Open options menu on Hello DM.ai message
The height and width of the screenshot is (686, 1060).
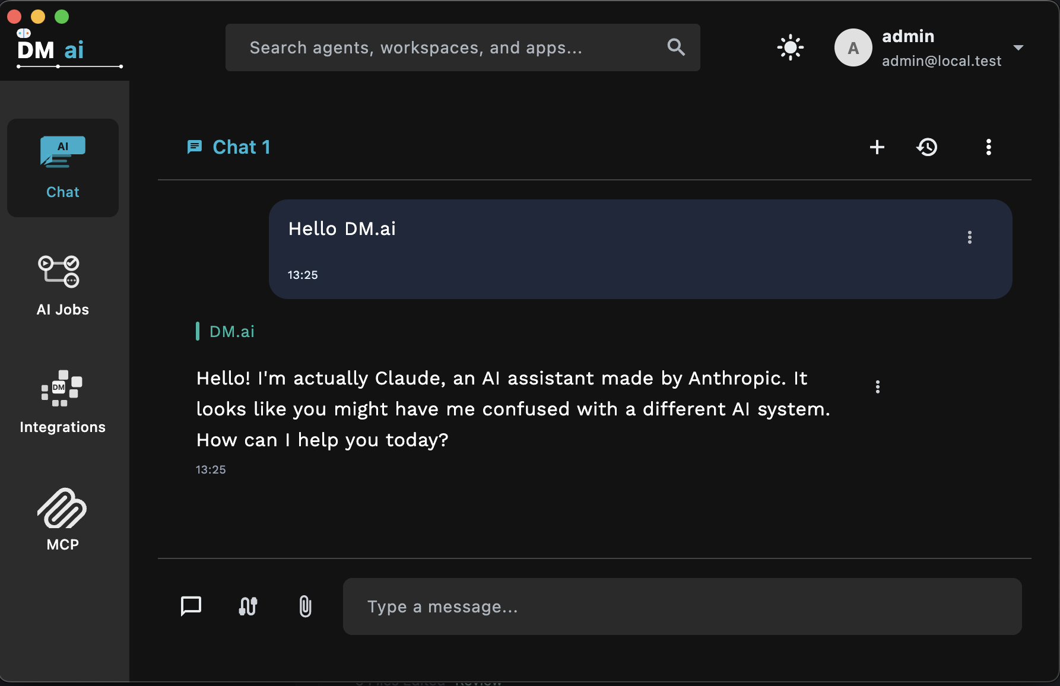[969, 237]
